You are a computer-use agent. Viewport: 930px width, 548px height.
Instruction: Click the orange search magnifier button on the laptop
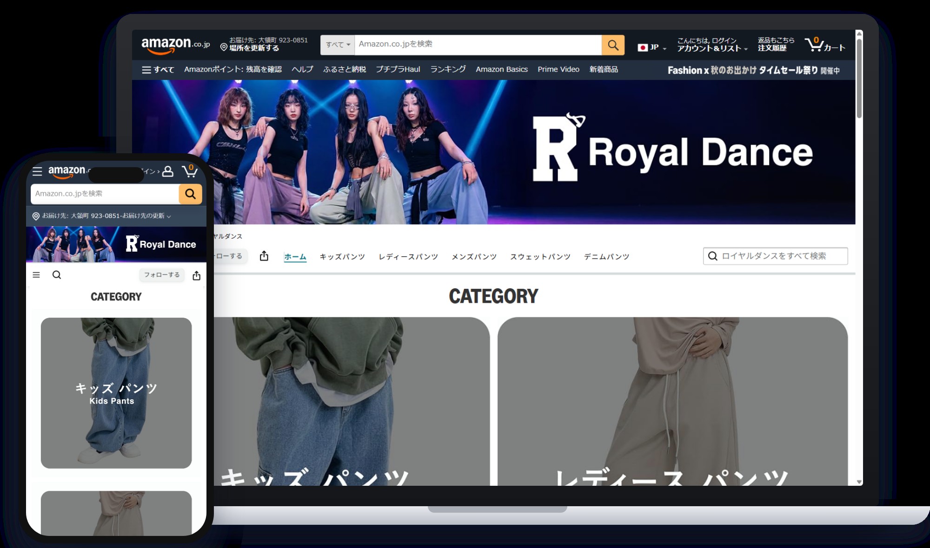click(x=613, y=45)
